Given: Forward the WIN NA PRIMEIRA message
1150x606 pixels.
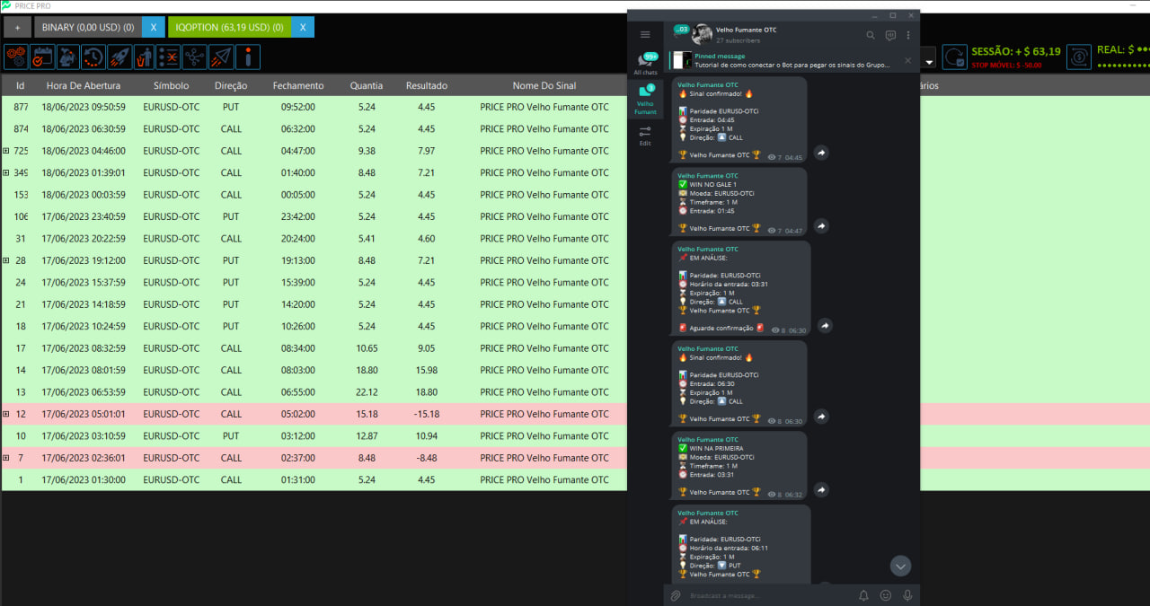Looking at the screenshot, I should pos(820,490).
